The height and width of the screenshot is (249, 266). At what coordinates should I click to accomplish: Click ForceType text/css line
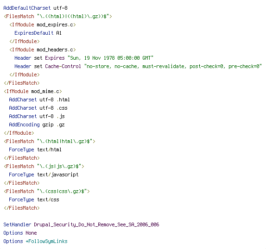(34, 199)
